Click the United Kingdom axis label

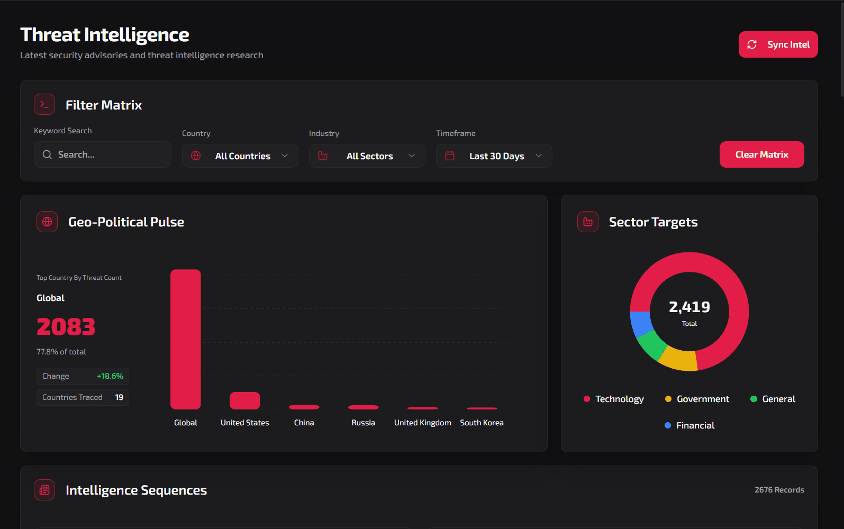(423, 423)
